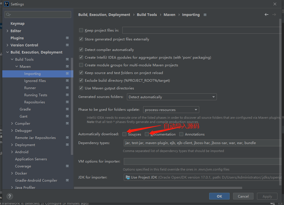Click the settings tree vertical scrollbar
Image resolution: width=284 pixels, height=205 pixels.
[x=72, y=106]
